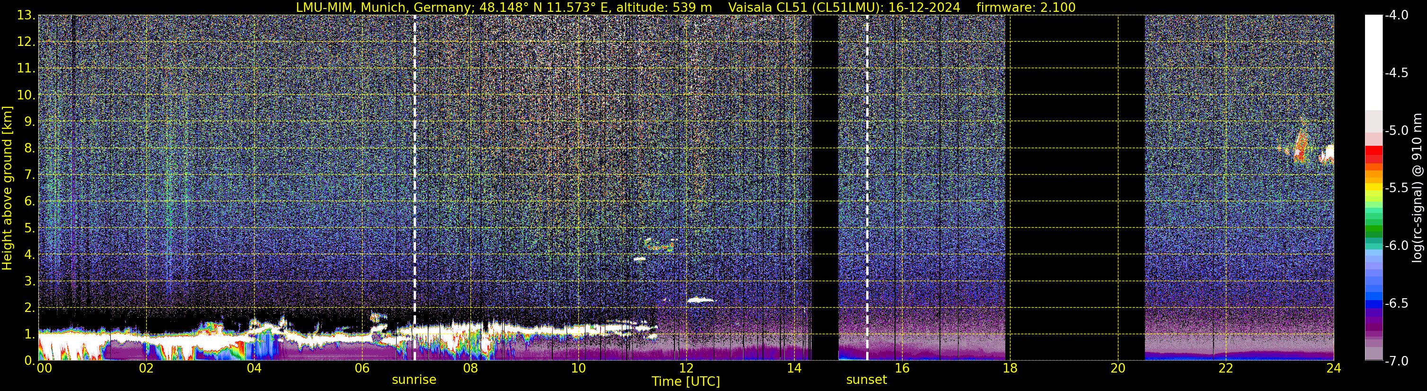Click the height-axis tick label '7.'
Screen dimensions: 1427x391
pyautogui.click(x=29, y=175)
